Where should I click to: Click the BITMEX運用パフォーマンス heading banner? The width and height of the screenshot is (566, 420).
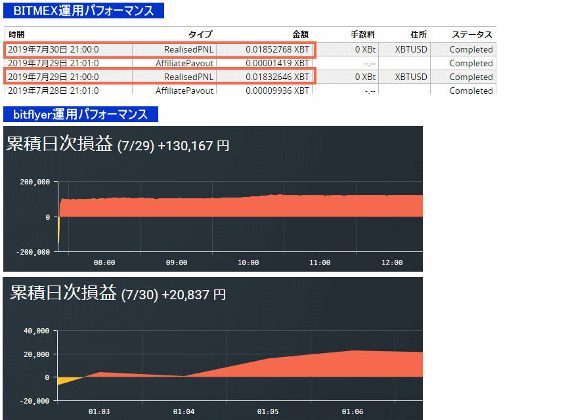83,10
